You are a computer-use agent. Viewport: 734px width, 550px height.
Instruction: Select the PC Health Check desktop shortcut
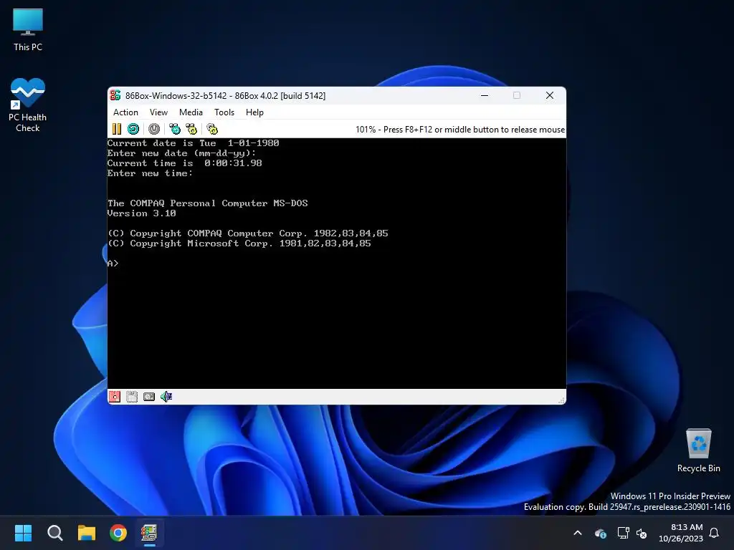pos(28,105)
